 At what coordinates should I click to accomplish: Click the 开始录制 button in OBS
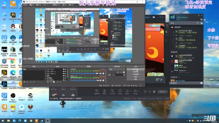pos(136,72)
